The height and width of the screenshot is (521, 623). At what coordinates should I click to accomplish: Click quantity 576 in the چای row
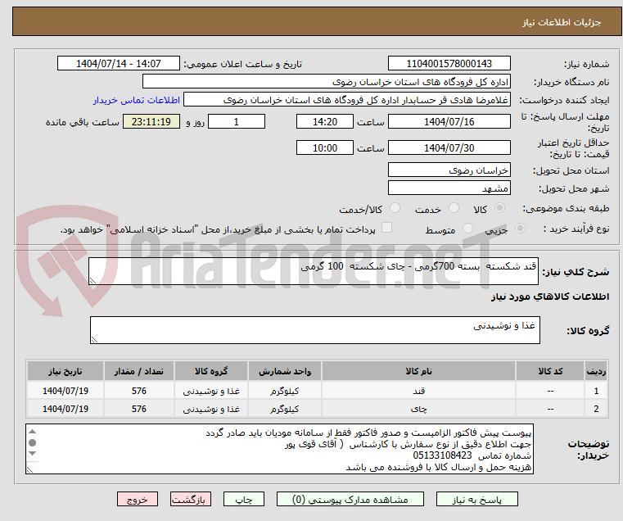point(138,409)
